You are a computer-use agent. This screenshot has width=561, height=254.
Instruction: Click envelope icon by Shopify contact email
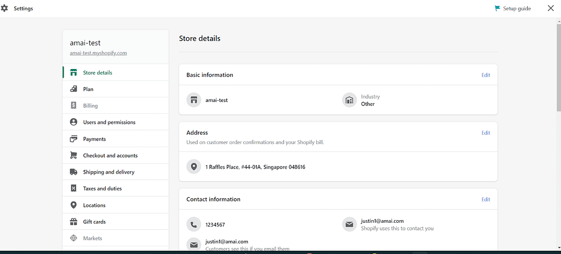[350, 224]
